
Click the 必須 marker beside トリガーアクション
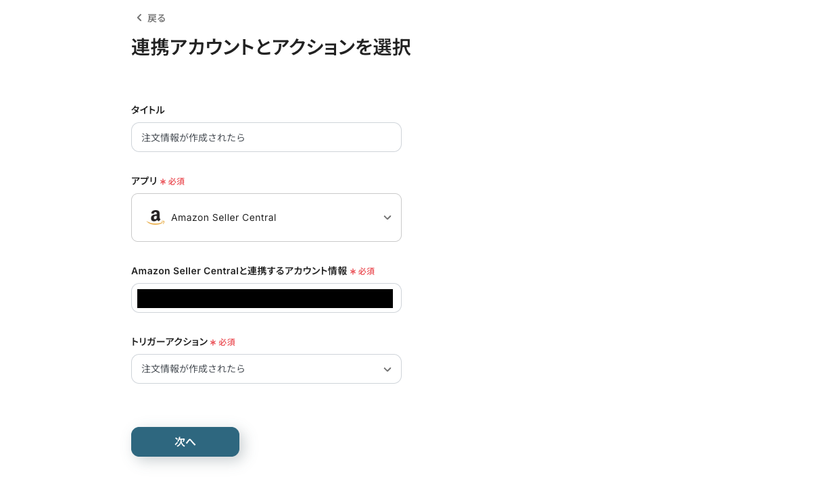(x=227, y=343)
